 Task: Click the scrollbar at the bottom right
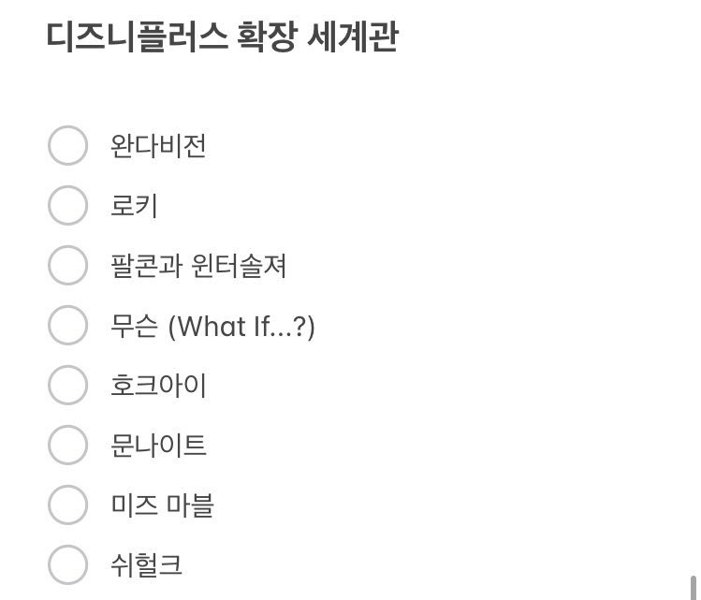[694, 588]
